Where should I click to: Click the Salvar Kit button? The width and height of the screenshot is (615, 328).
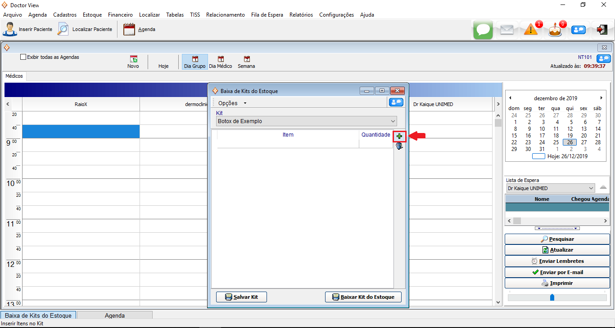click(241, 297)
